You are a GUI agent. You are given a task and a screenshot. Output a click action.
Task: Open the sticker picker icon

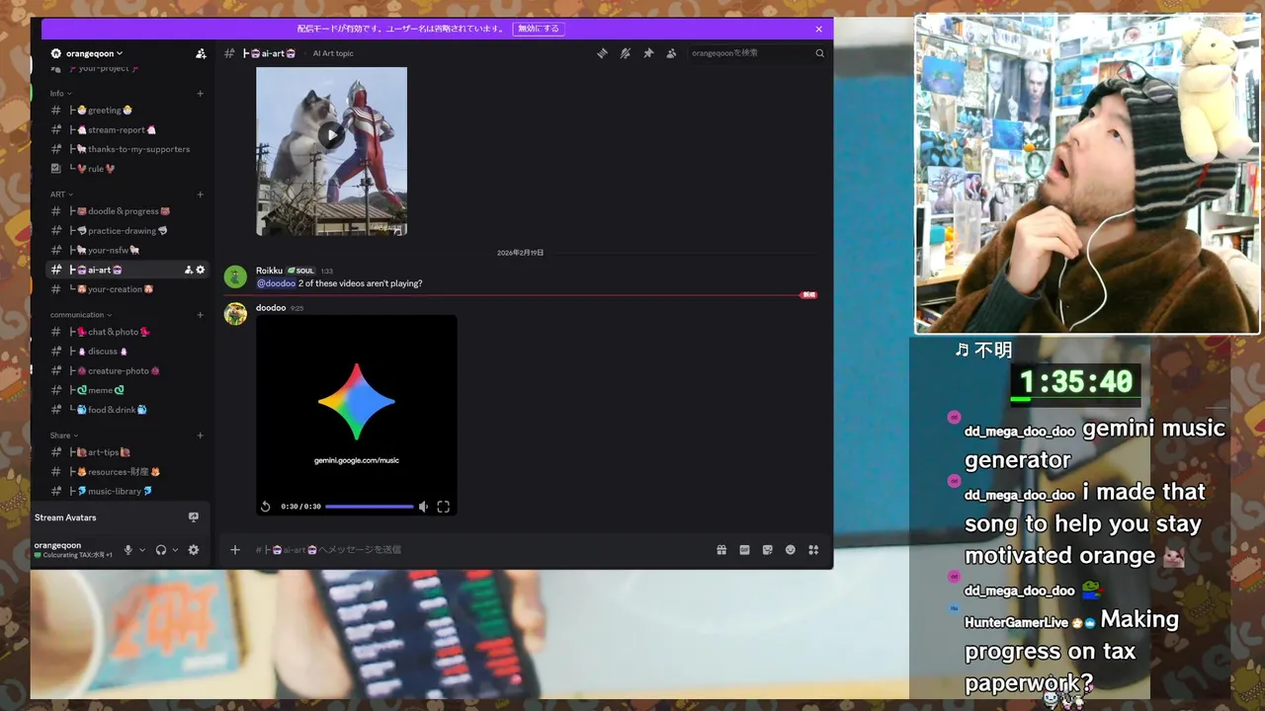(x=767, y=550)
